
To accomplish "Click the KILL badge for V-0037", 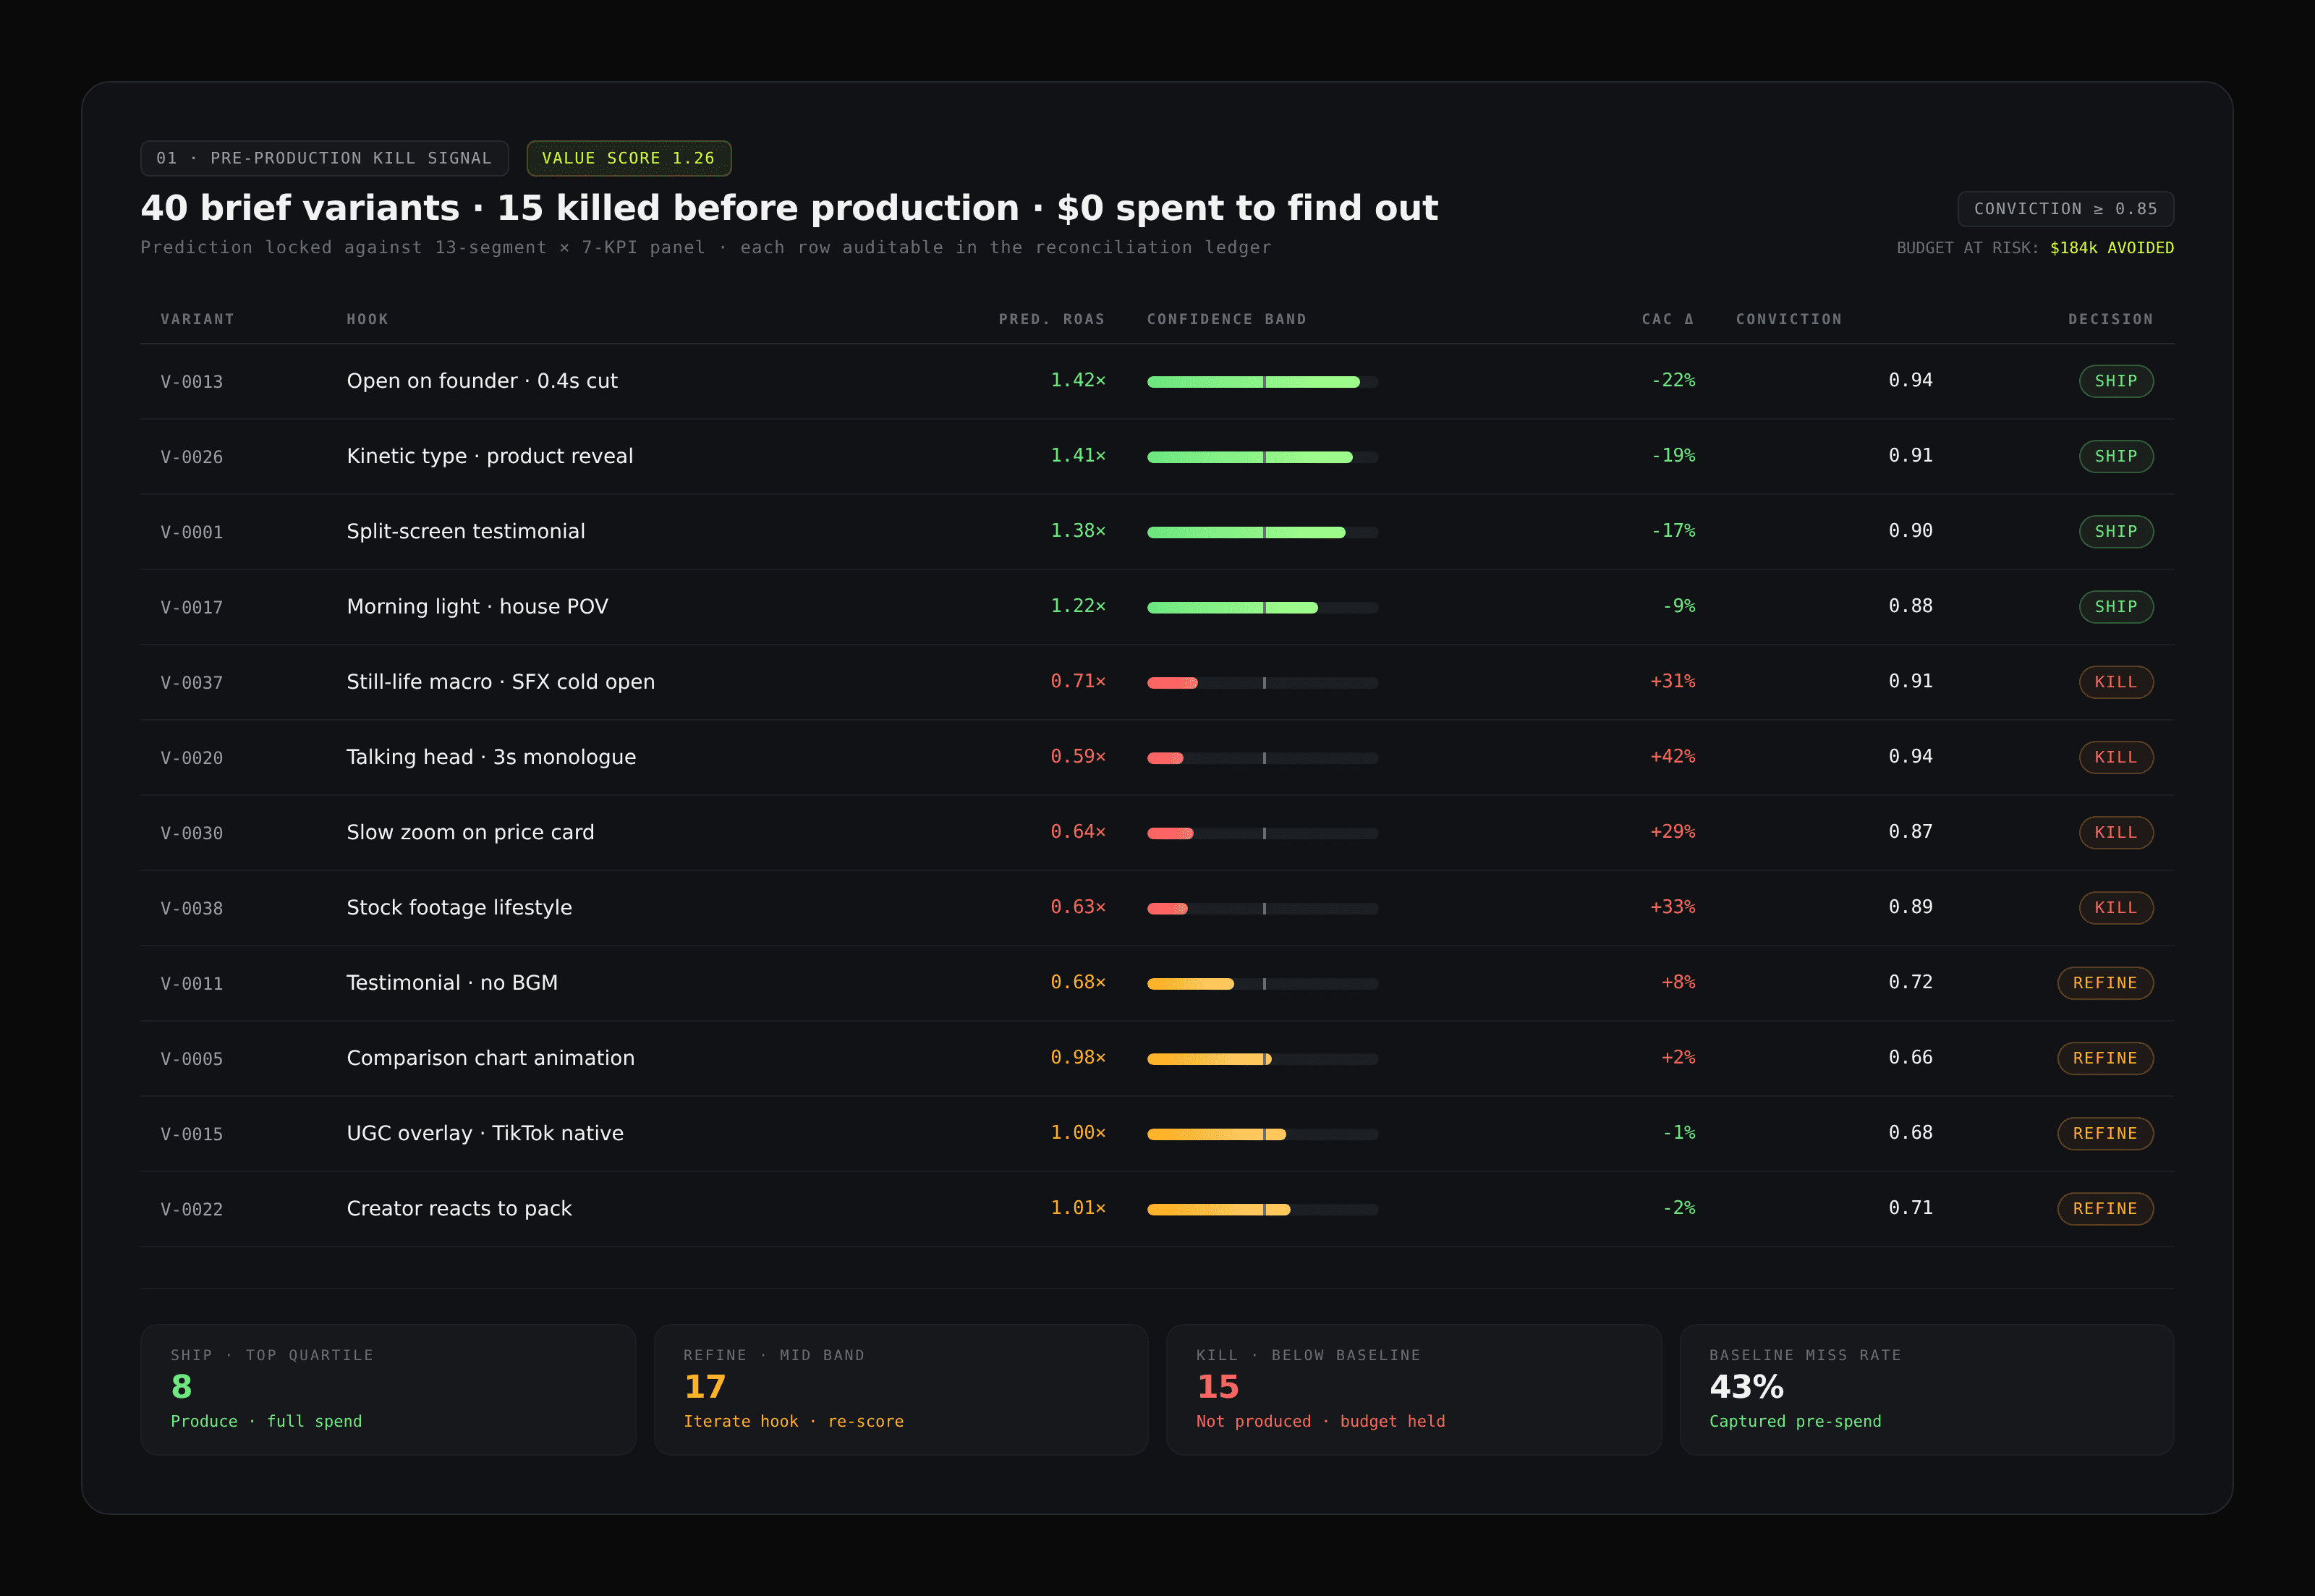I will (x=2115, y=682).
